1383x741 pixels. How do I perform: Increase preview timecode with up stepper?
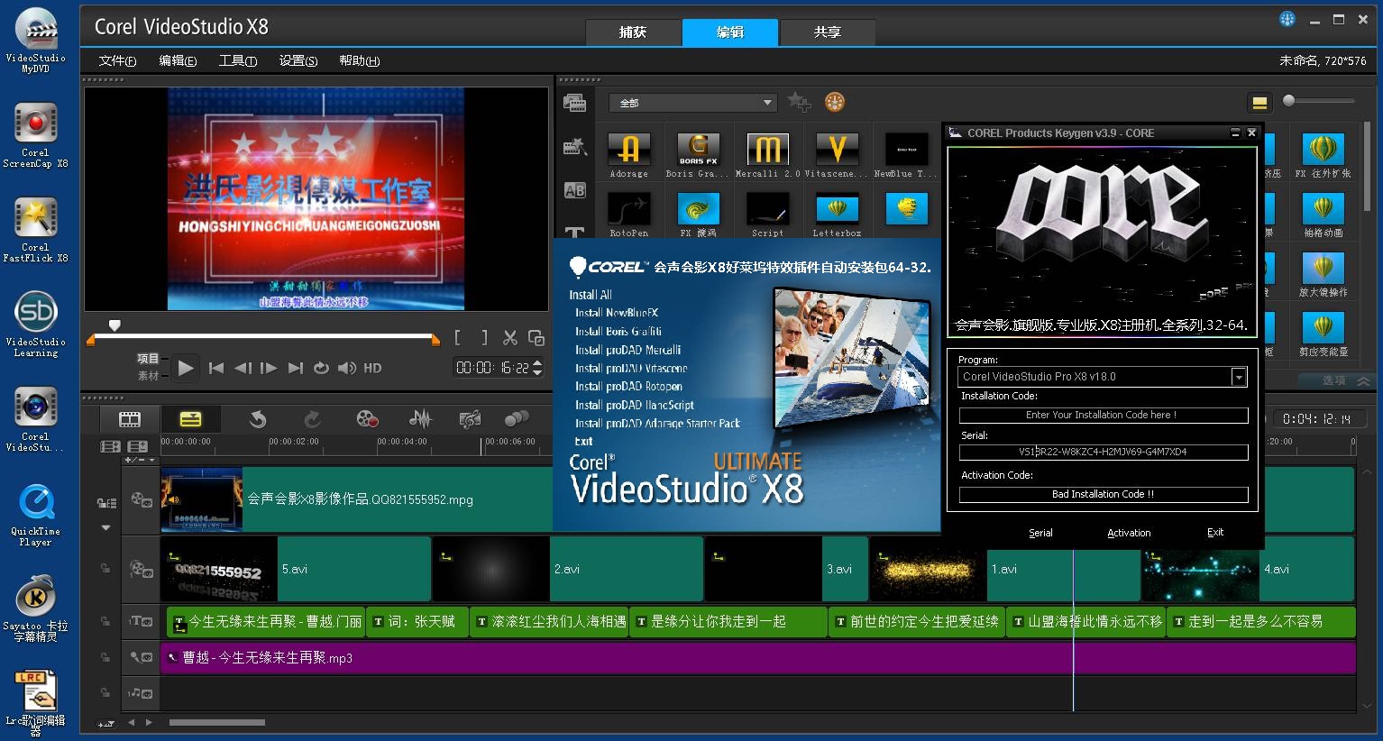pos(538,362)
